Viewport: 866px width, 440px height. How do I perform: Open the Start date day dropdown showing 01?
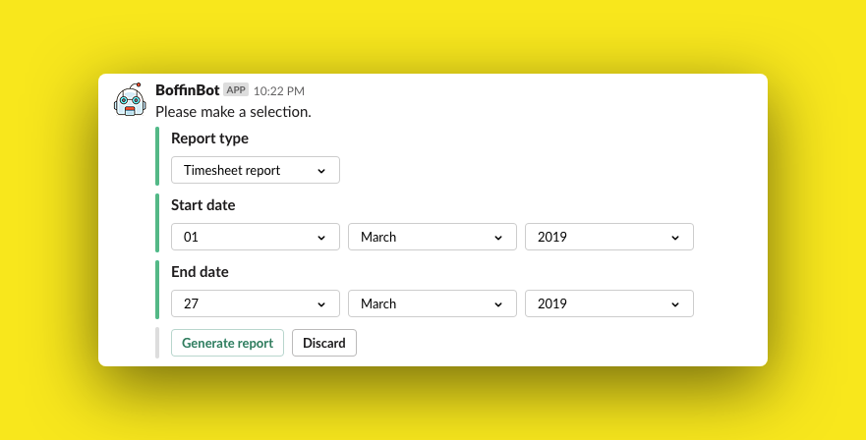click(x=256, y=237)
